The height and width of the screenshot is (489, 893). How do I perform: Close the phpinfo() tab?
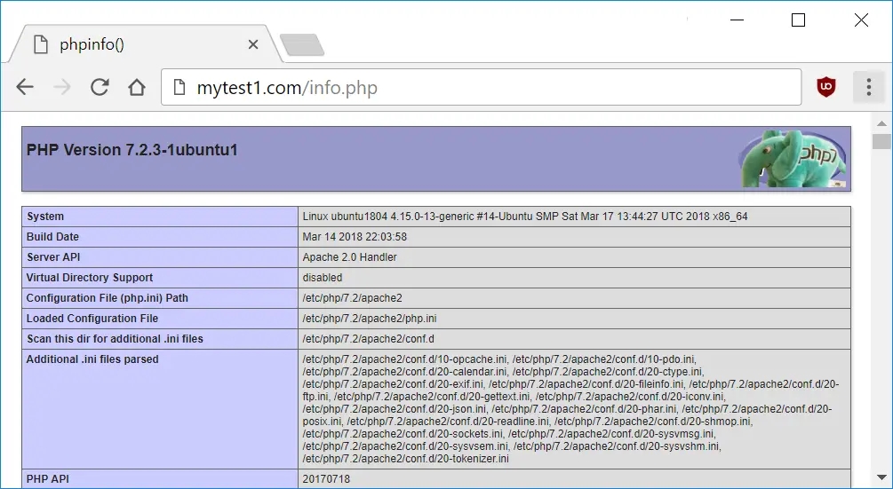253,44
